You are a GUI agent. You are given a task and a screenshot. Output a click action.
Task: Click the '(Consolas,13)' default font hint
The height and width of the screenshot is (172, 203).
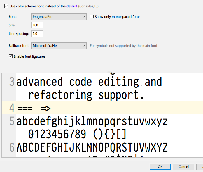[x=88, y=6]
